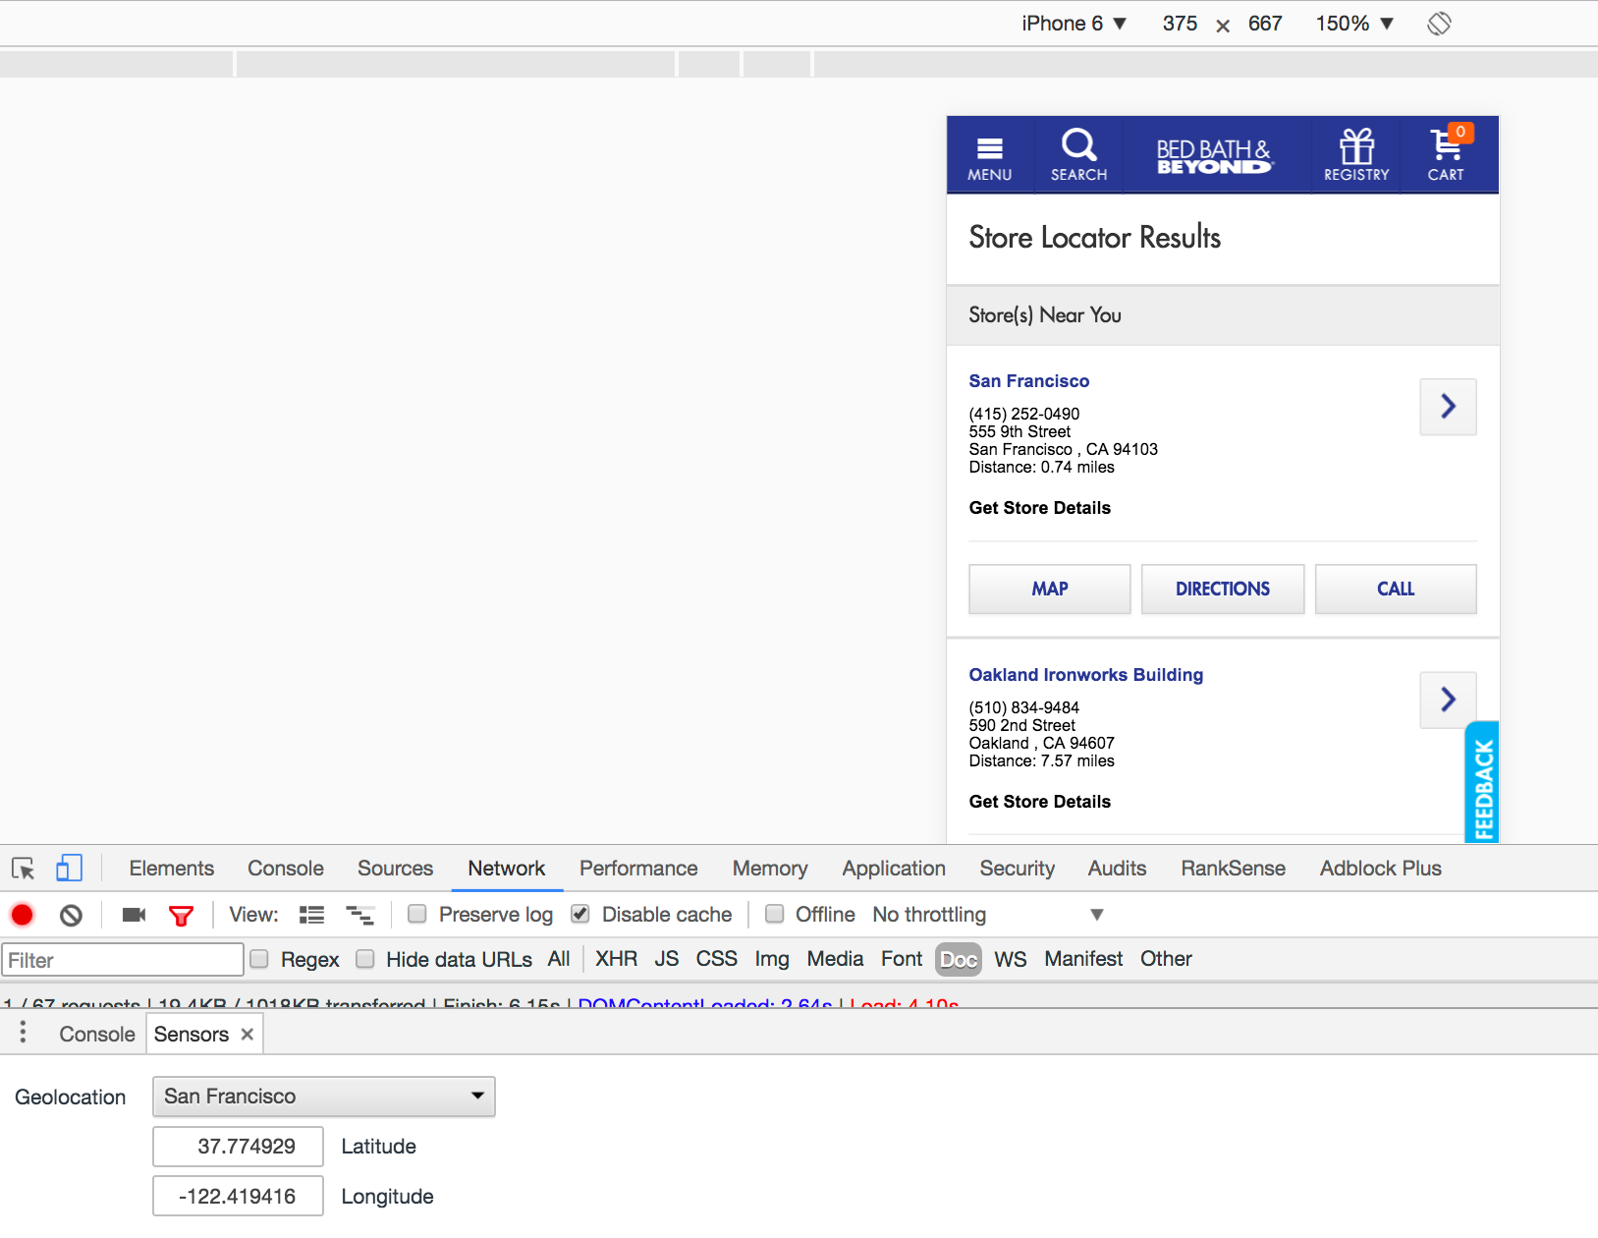Show the waterfall overview view icon

coord(359,915)
